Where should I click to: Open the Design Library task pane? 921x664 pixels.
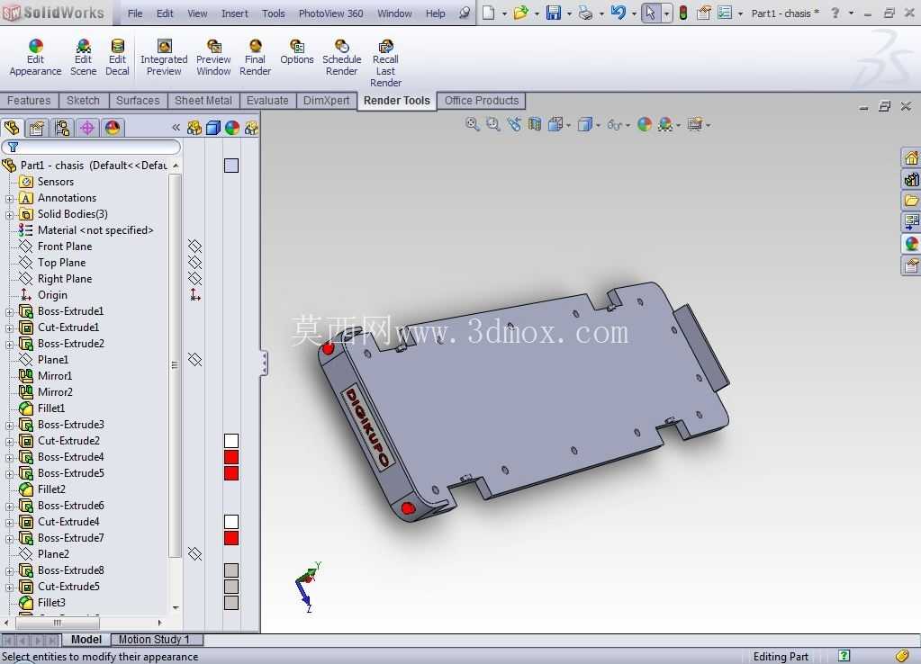tap(911, 179)
